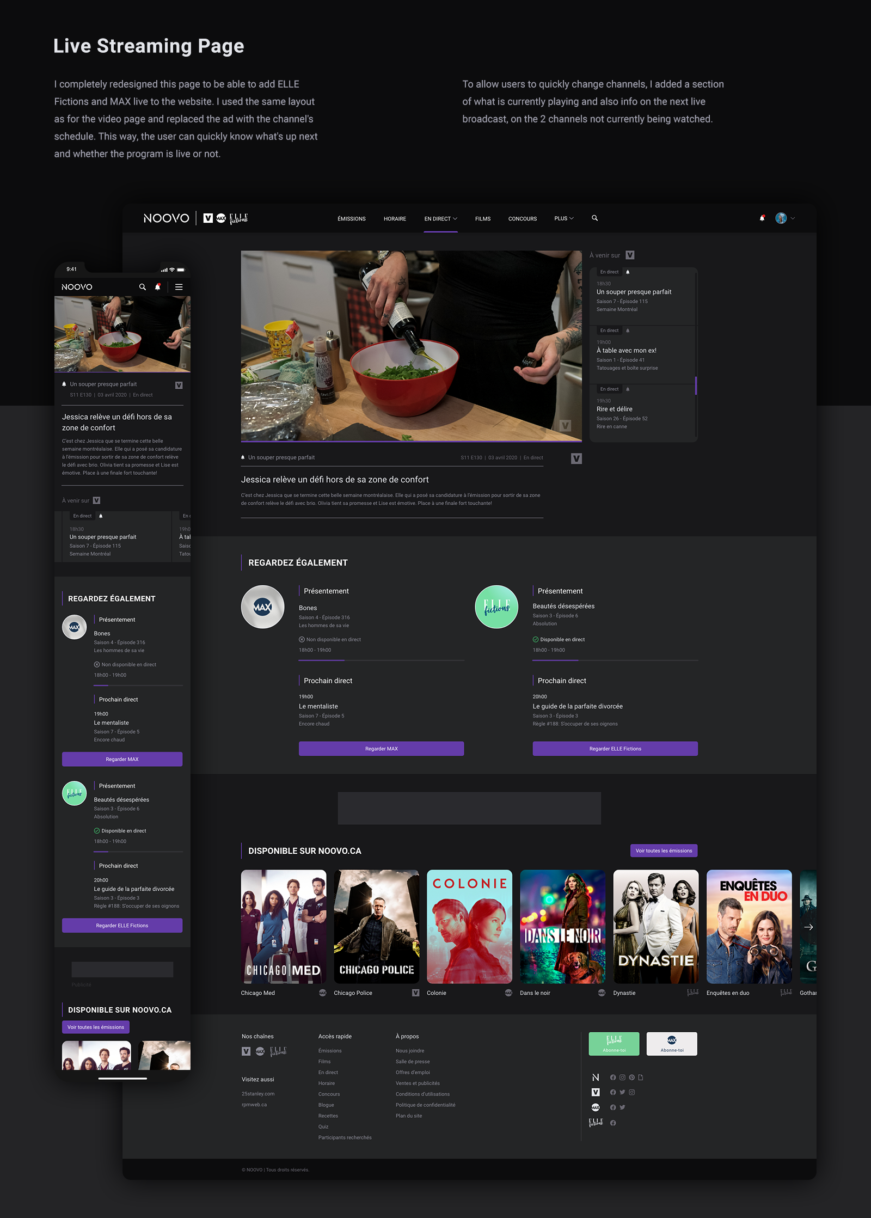Click desktop Regarder ELLE Fictions button
The height and width of the screenshot is (1218, 871).
tap(615, 749)
